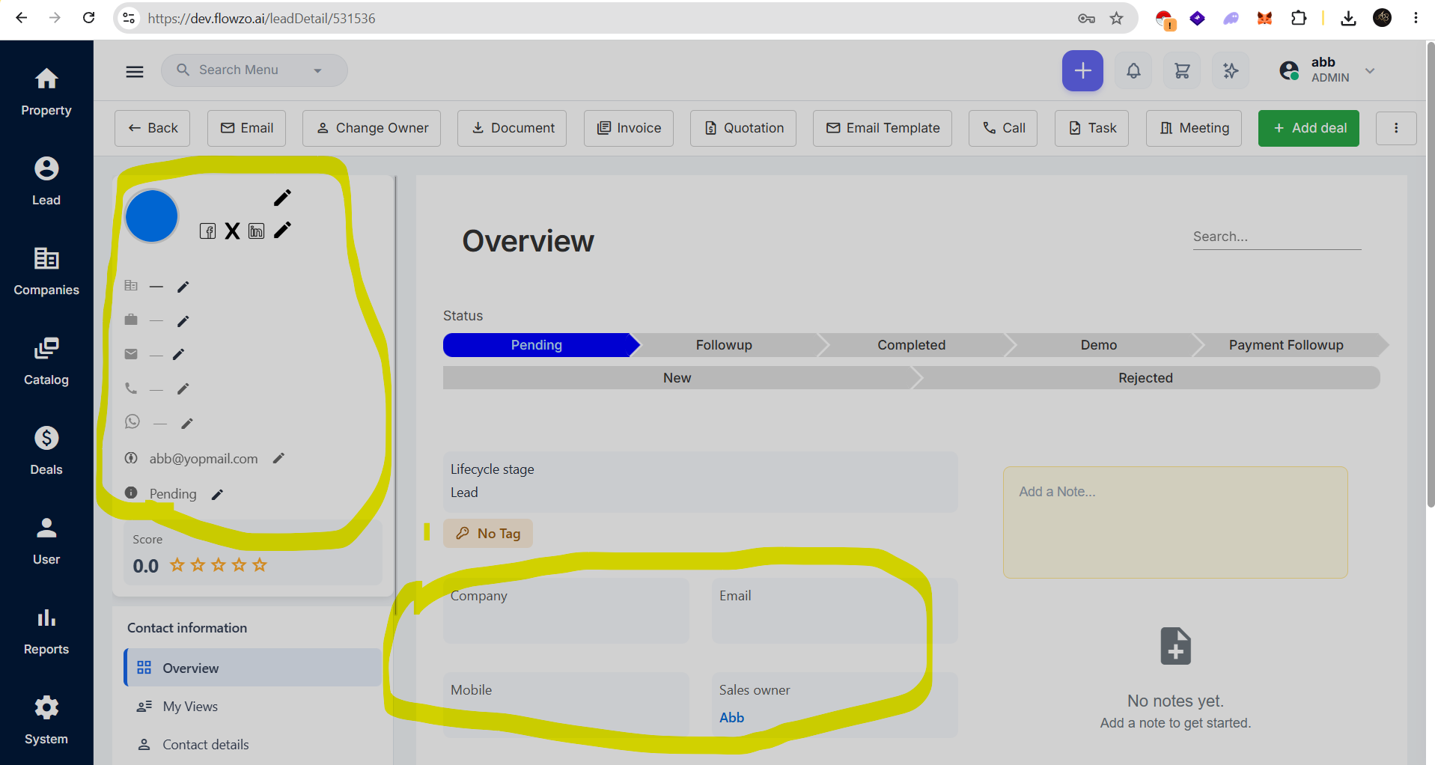Set score with the first star

click(x=177, y=565)
